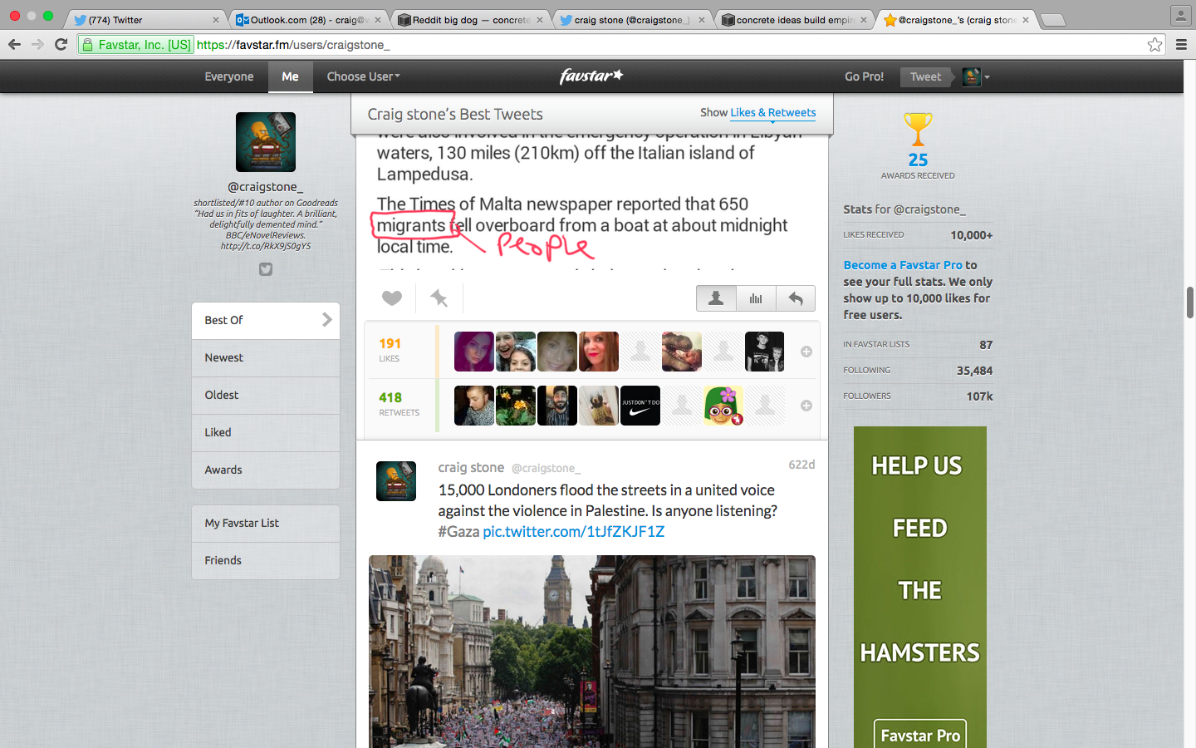The image size is (1196, 748).
Task: Open the Choose User dropdown
Action: tap(363, 76)
